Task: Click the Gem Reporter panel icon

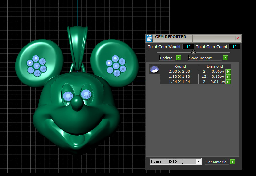Action: pos(149,39)
